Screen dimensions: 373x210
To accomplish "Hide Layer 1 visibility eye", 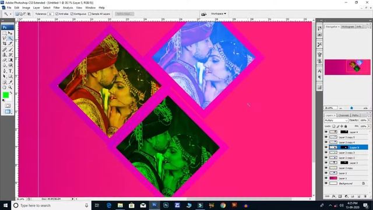I will click(x=326, y=178).
